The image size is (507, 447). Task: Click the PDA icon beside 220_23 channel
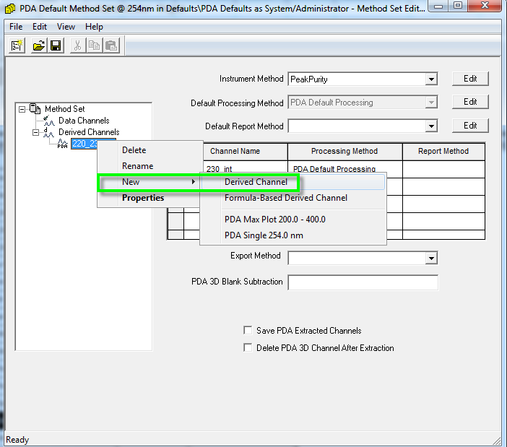click(x=63, y=144)
